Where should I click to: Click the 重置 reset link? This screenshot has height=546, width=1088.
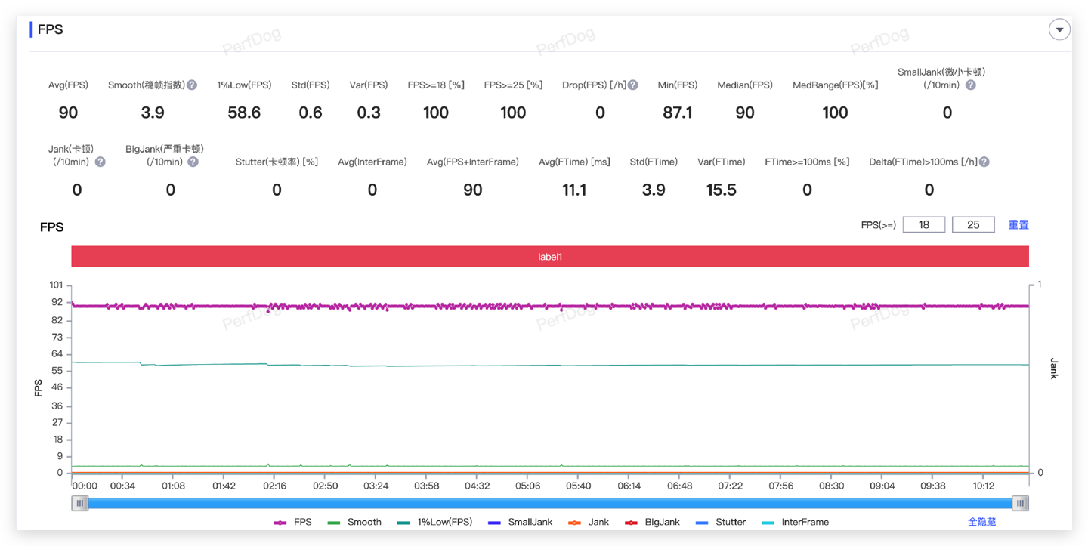tap(1018, 224)
